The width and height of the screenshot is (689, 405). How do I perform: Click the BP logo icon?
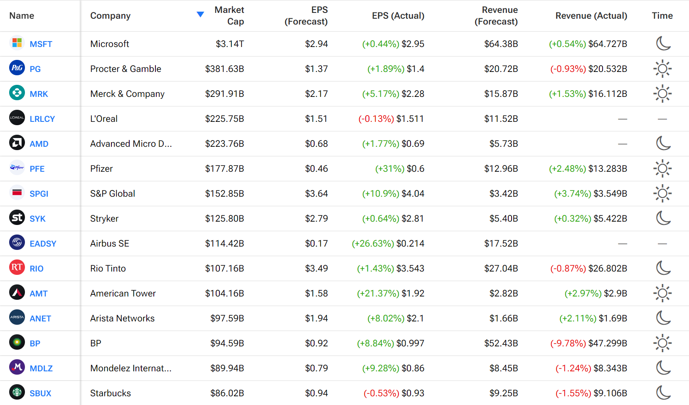click(x=17, y=342)
